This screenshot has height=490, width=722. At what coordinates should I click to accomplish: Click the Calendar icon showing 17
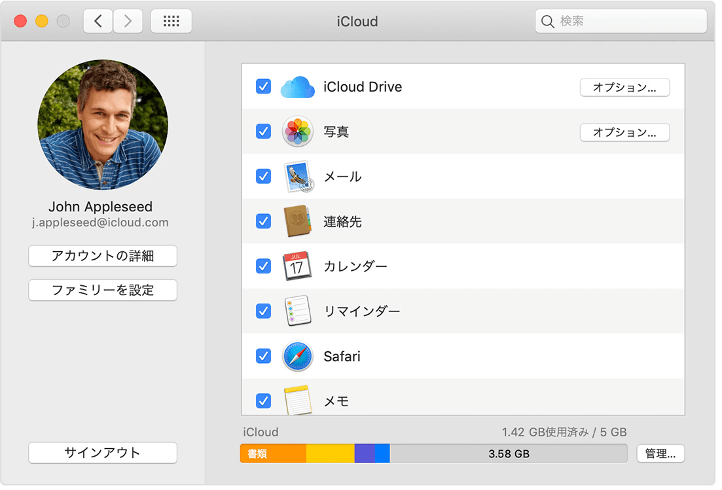pyautogui.click(x=297, y=266)
